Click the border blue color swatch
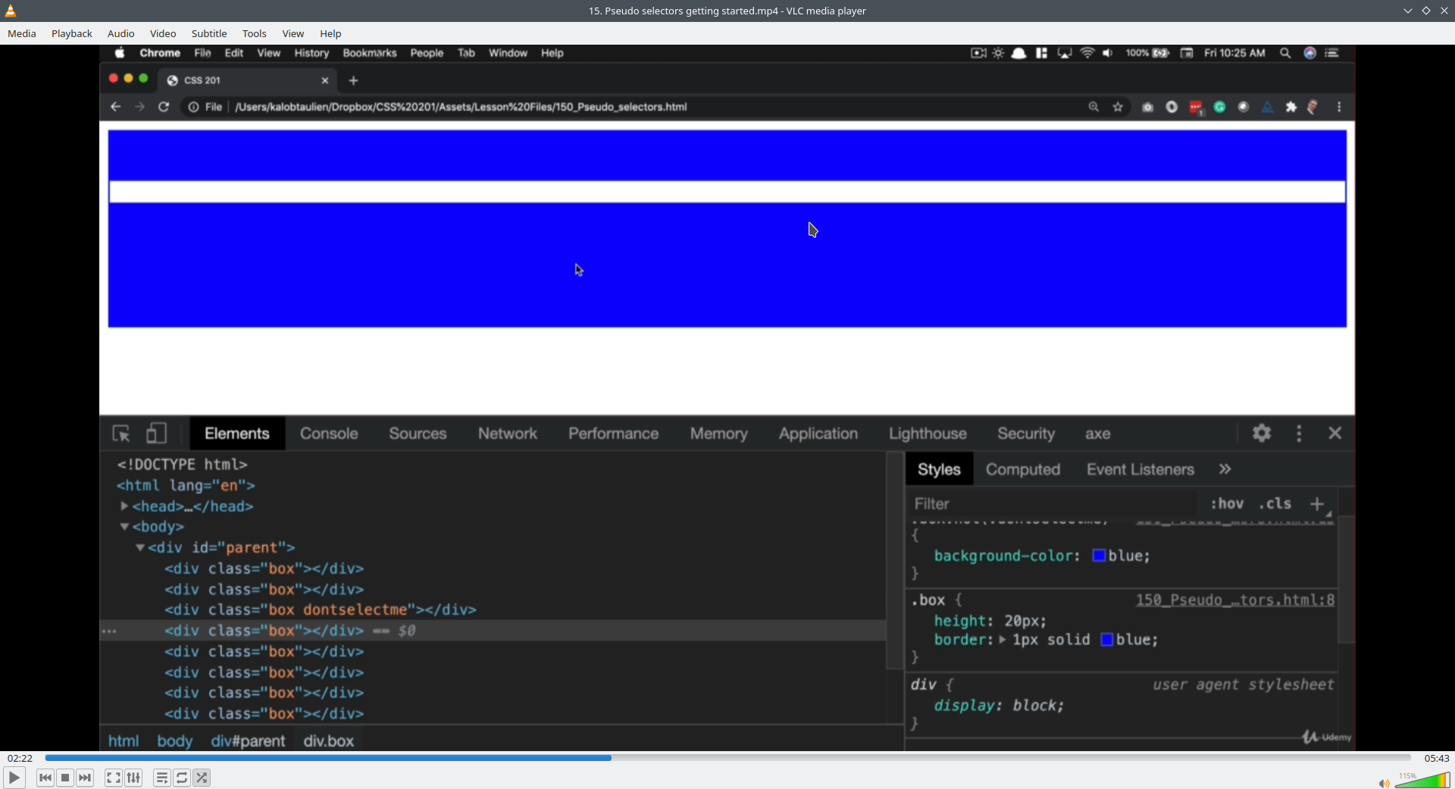 (x=1106, y=640)
